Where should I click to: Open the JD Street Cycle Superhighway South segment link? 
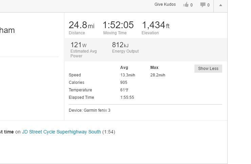click(61, 132)
